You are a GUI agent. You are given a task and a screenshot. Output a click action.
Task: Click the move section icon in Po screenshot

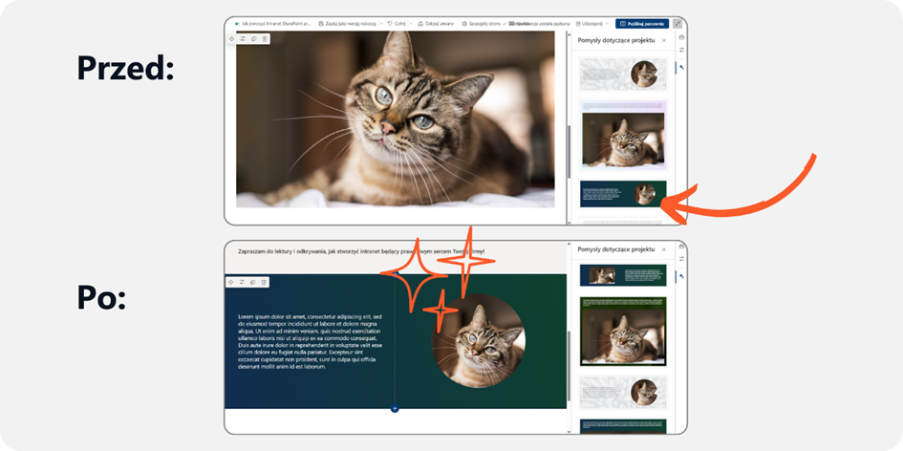click(x=231, y=282)
